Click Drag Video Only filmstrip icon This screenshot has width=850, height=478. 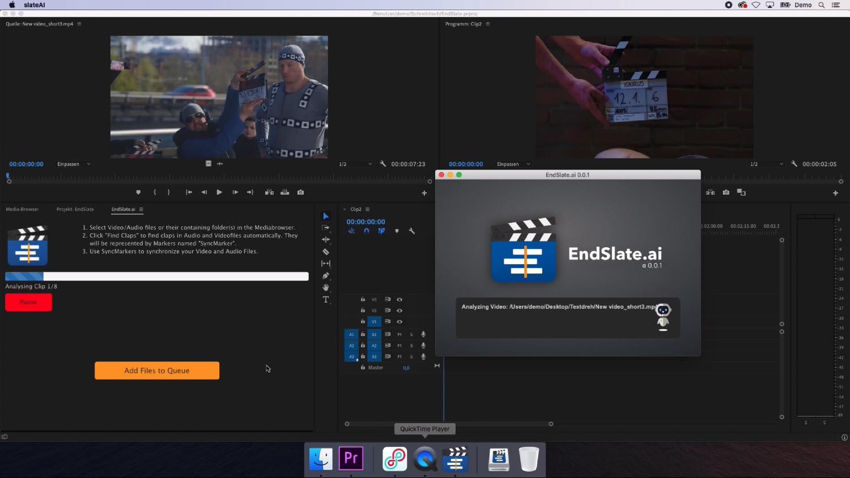tap(209, 163)
